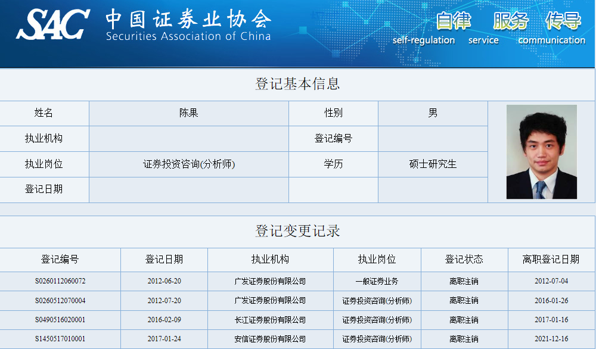
Task: Click the 登记变更记录 section heading
Action: pos(297,231)
